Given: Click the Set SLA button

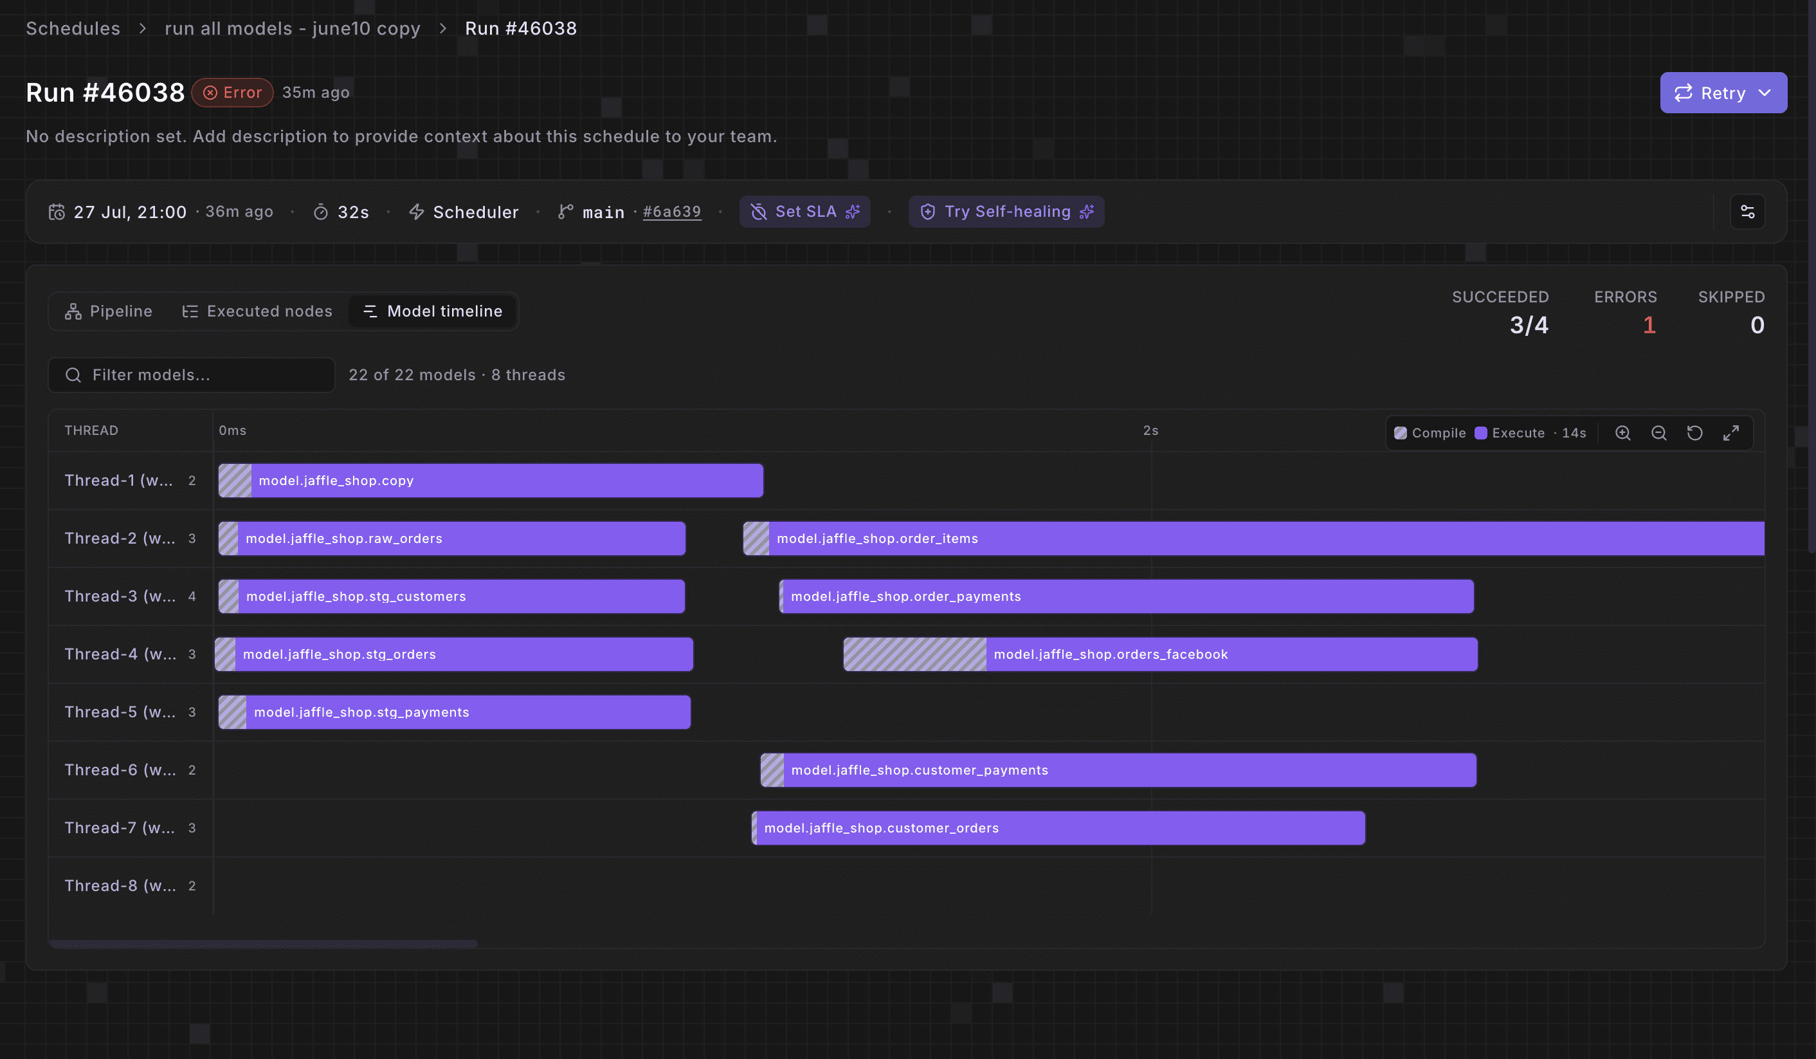Looking at the screenshot, I should tap(804, 211).
